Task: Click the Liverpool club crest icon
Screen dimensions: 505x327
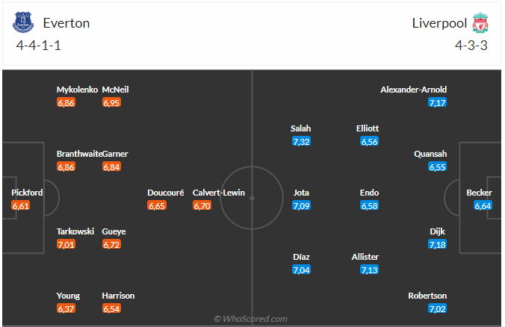Action: tap(480, 23)
